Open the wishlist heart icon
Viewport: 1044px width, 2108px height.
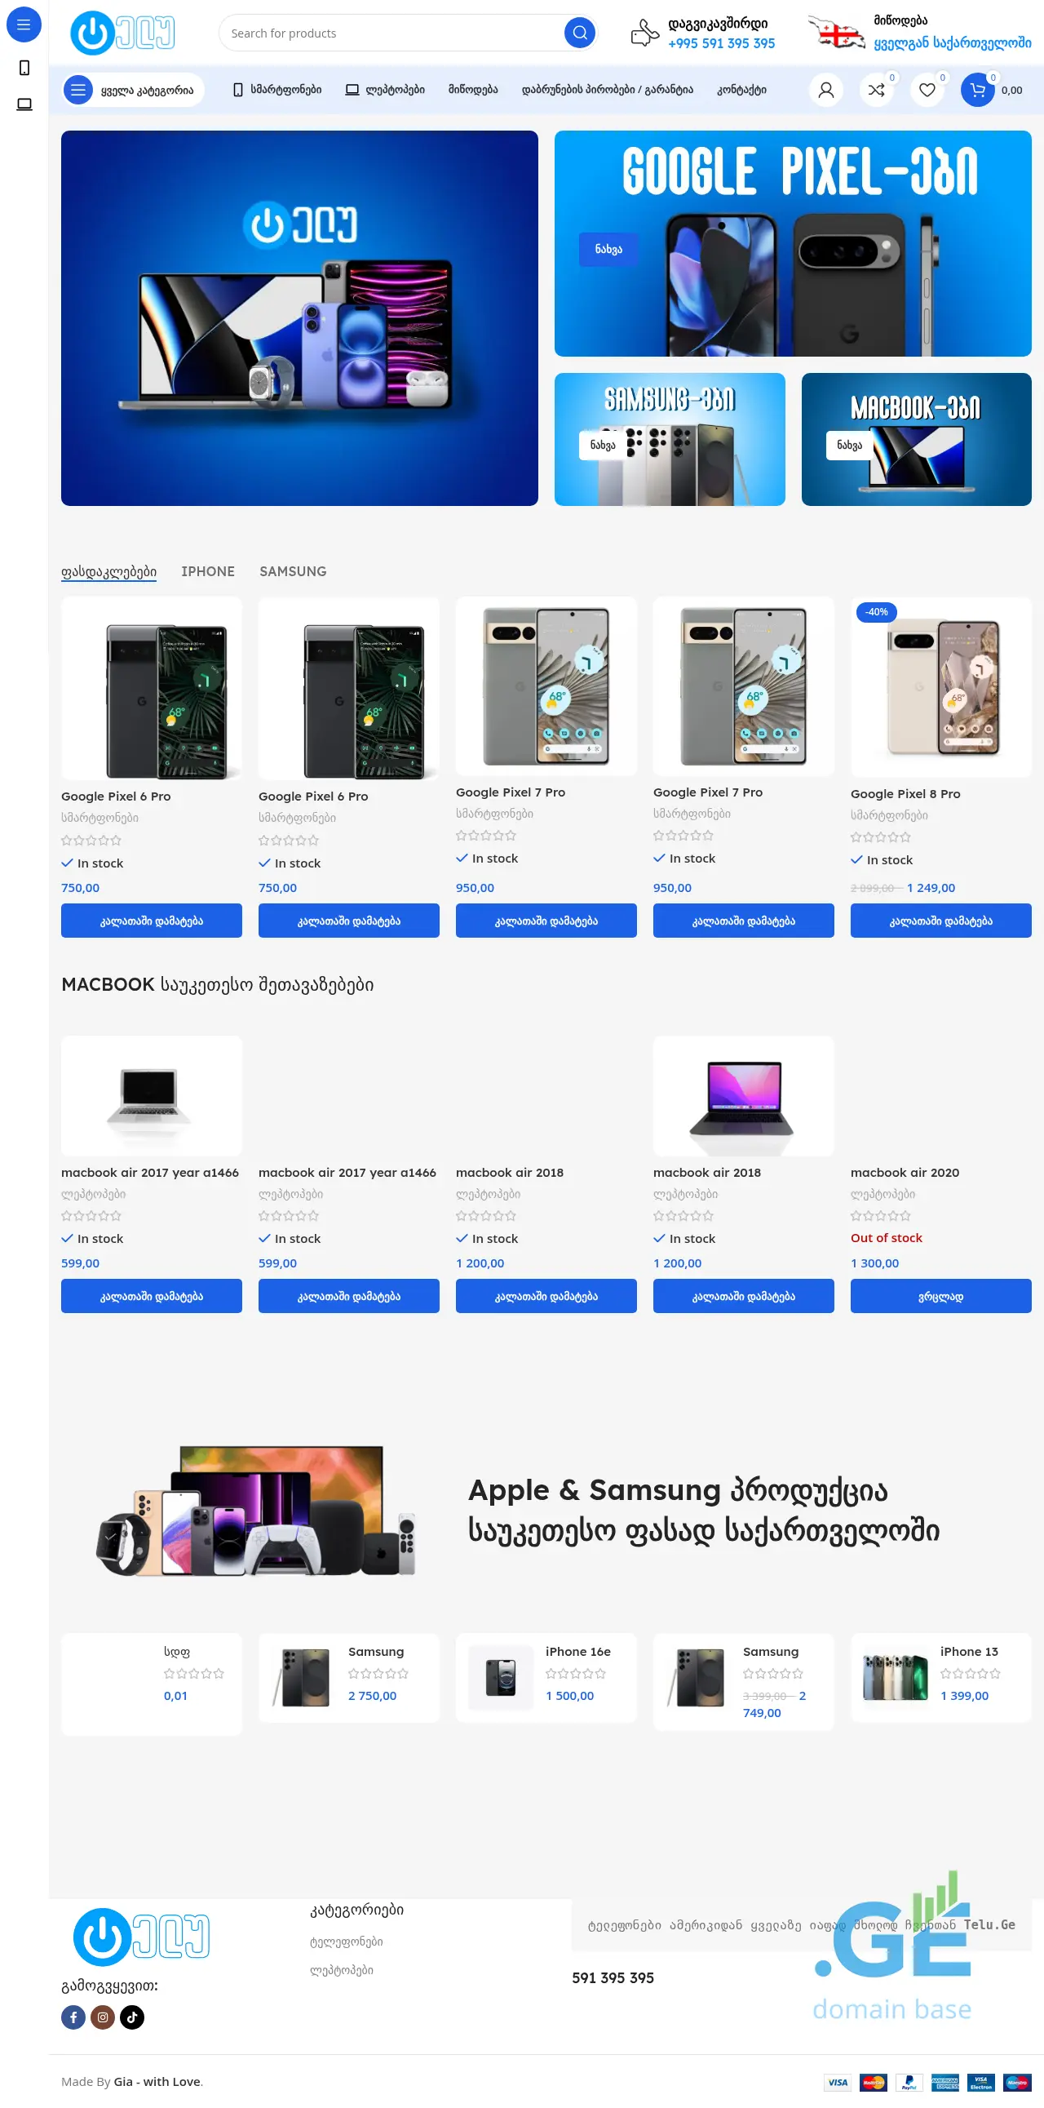click(x=927, y=90)
